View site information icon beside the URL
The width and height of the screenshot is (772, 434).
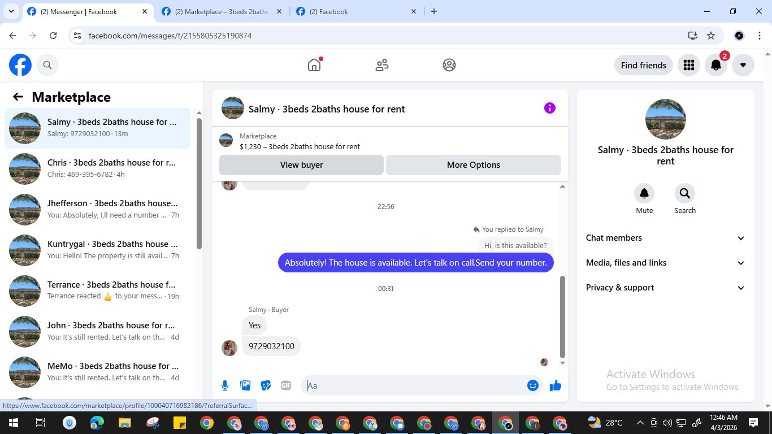78,36
